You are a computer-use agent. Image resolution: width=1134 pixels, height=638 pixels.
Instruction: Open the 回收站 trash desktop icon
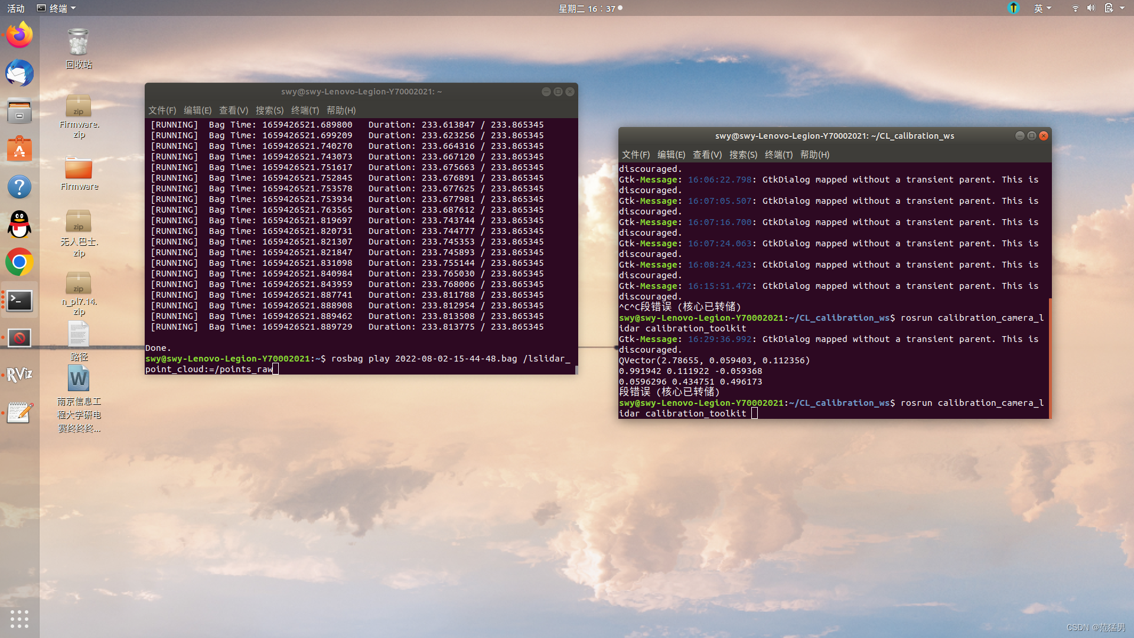click(x=79, y=48)
